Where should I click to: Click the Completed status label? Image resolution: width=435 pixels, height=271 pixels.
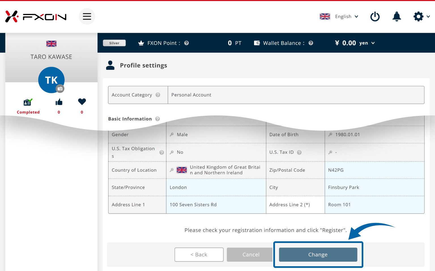[28, 112]
